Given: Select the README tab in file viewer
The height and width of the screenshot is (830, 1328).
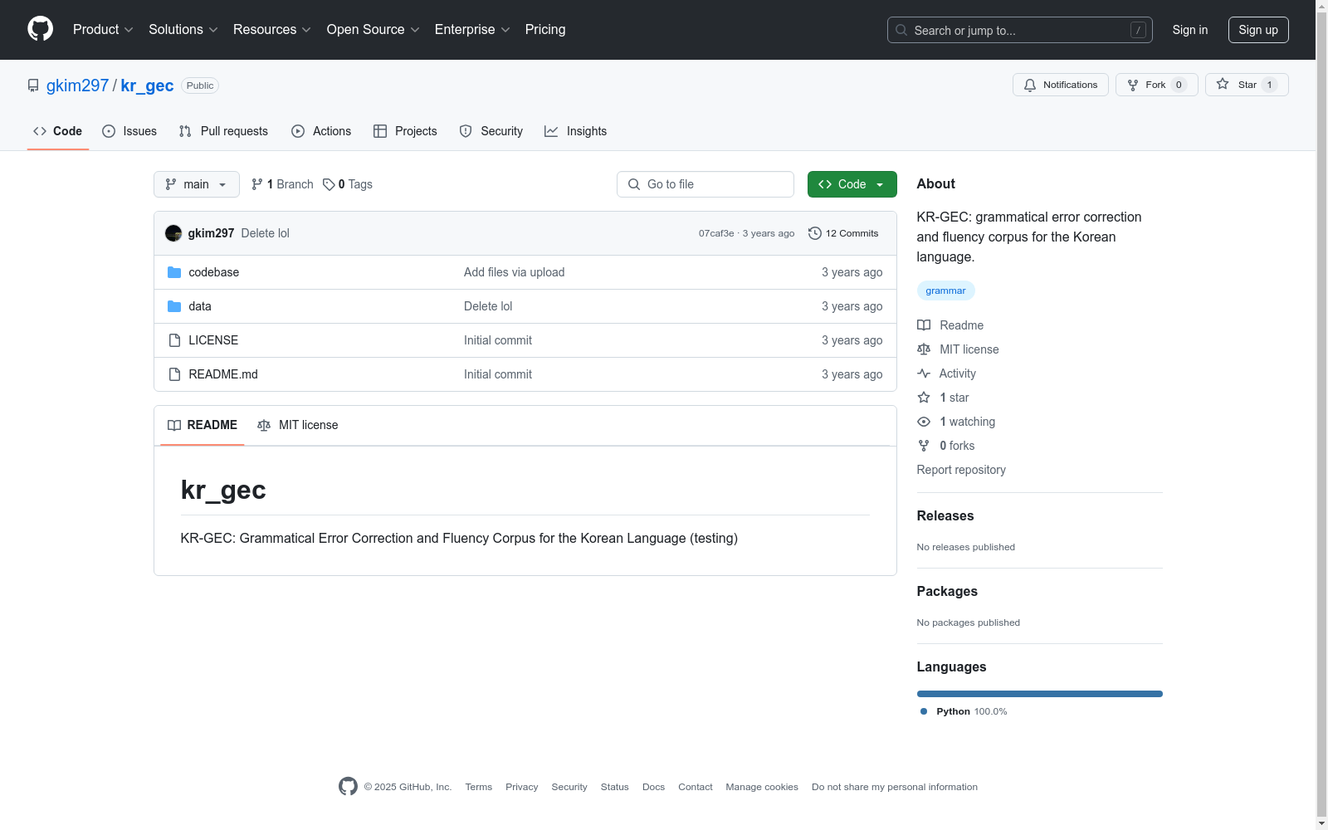Looking at the screenshot, I should tap(203, 425).
